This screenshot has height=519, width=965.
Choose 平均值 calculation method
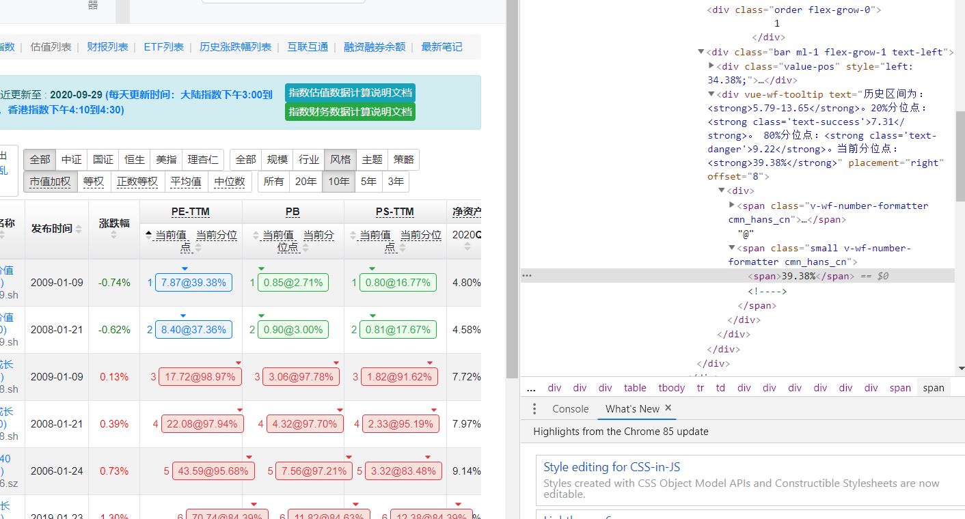[185, 181]
